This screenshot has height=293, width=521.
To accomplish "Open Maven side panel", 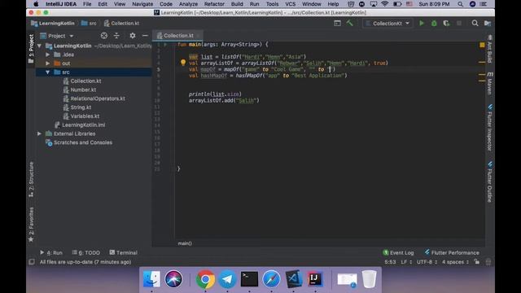I will pyautogui.click(x=490, y=83).
